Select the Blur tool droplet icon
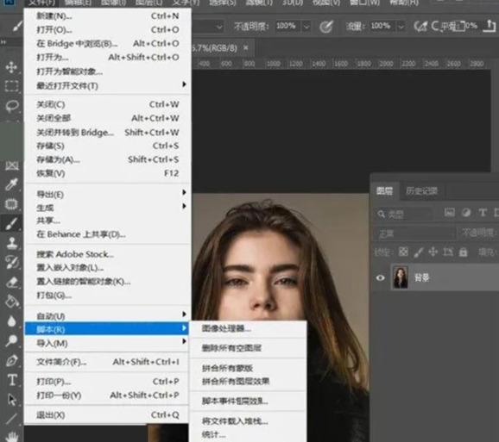Image resolution: width=499 pixels, height=442 pixels. [x=12, y=321]
